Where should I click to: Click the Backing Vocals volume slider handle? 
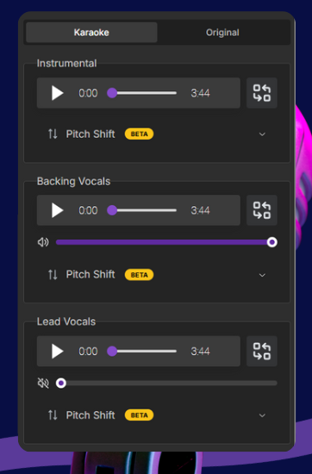271,242
